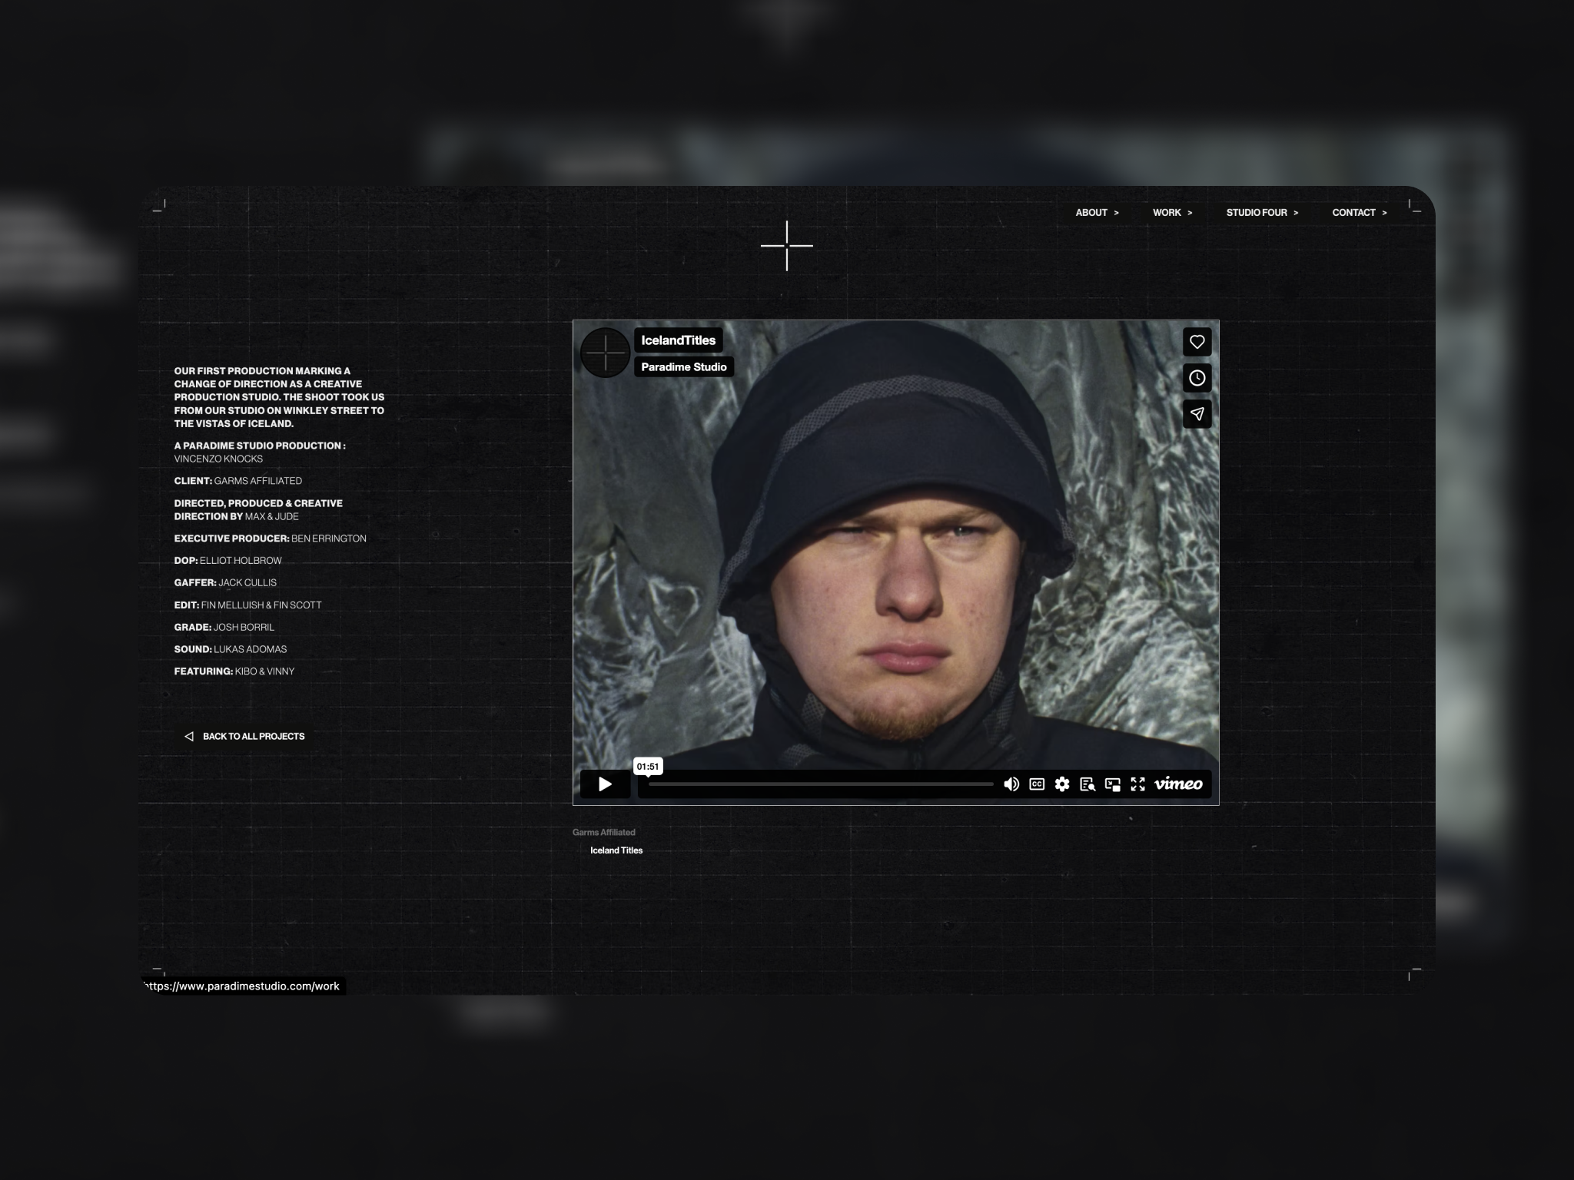1574x1180 pixels.
Task: Open the video settings gear
Action: 1062,784
